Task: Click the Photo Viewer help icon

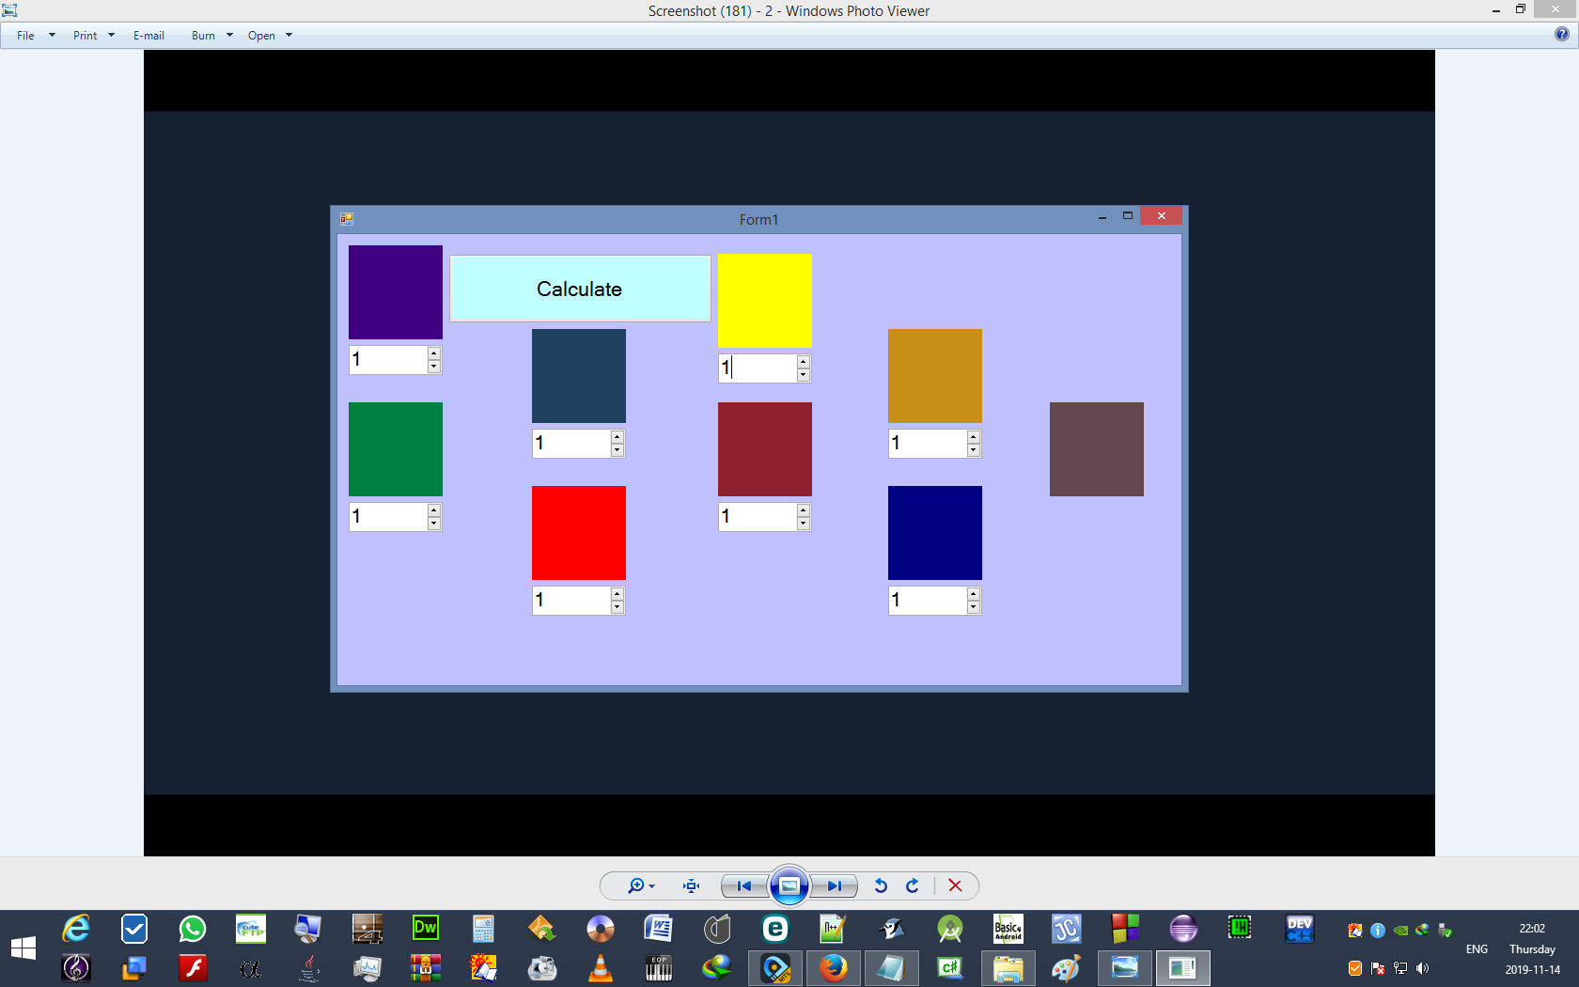Action: 1561,34
